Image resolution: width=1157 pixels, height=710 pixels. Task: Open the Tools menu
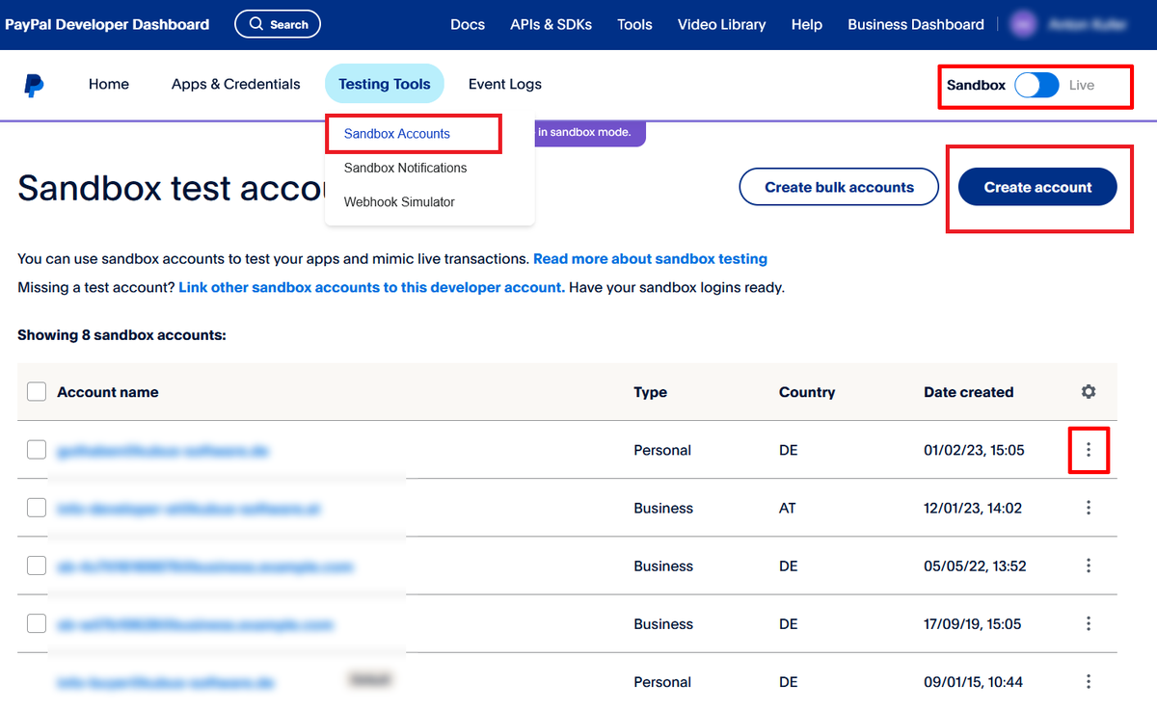point(634,24)
